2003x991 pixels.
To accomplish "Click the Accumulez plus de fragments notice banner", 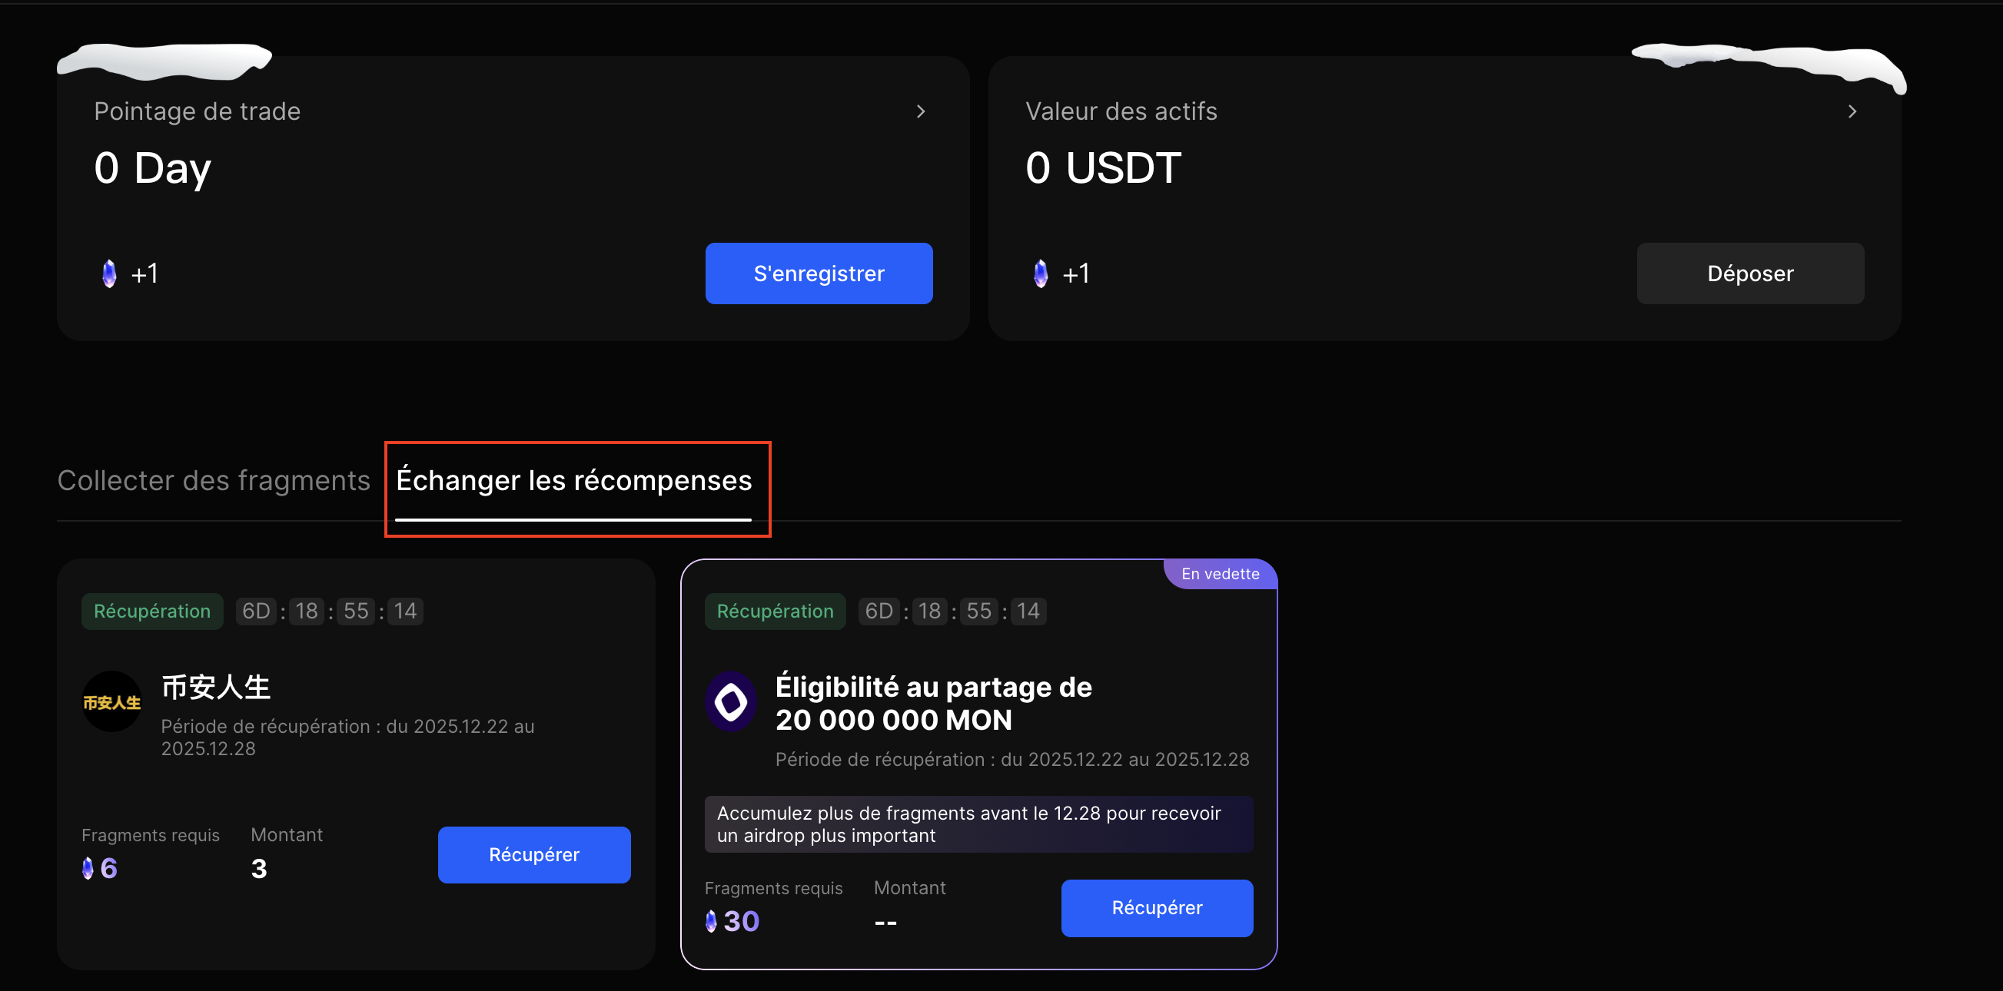I will (978, 824).
